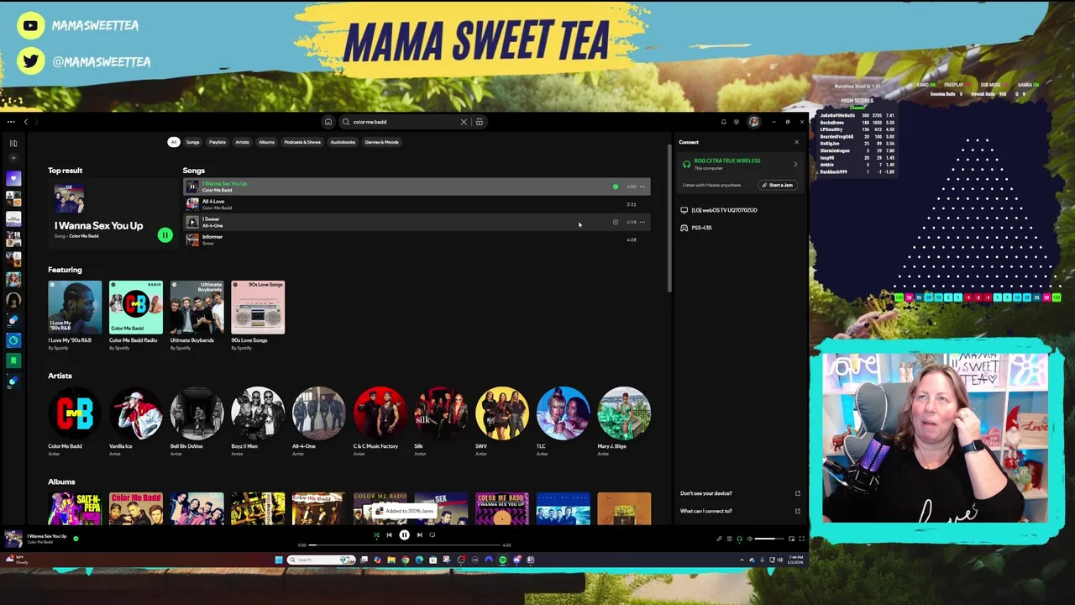Open more options for I Swear
Viewport: 1075px width, 605px height.
click(x=642, y=222)
